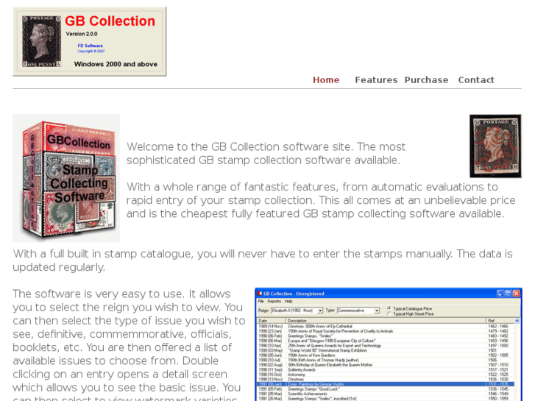This screenshot has width=535, height=401.
Task: Click the scroll up arrow in the stamp list
Action: click(x=517, y=321)
